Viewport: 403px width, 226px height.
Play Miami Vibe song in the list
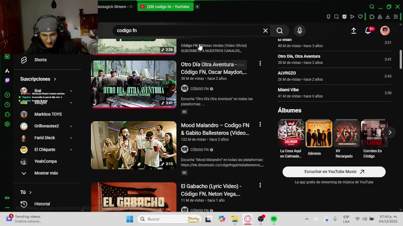[334, 93]
